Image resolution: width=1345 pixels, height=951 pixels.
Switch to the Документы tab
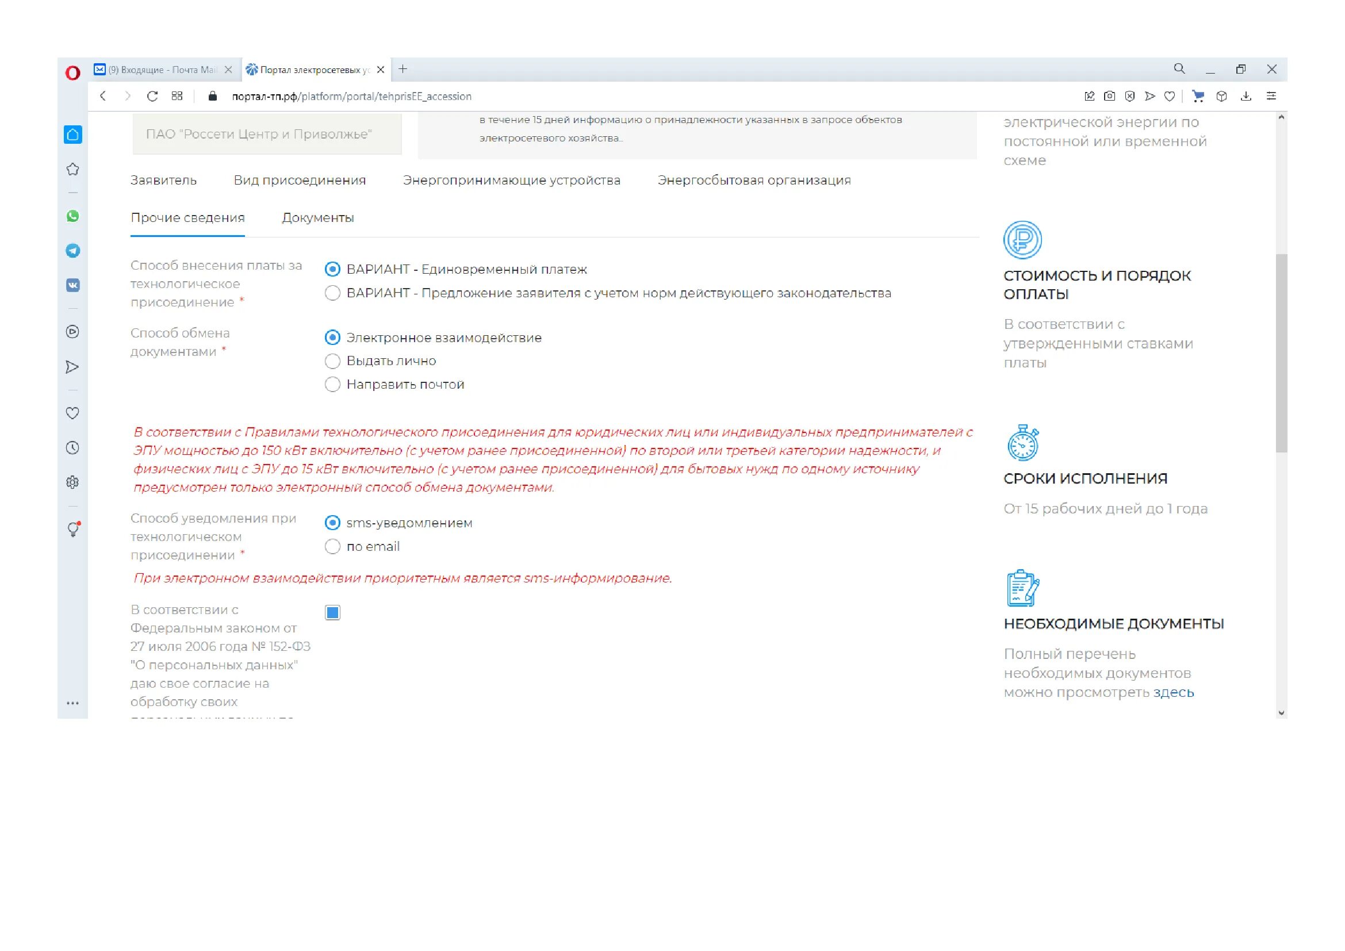click(x=318, y=218)
